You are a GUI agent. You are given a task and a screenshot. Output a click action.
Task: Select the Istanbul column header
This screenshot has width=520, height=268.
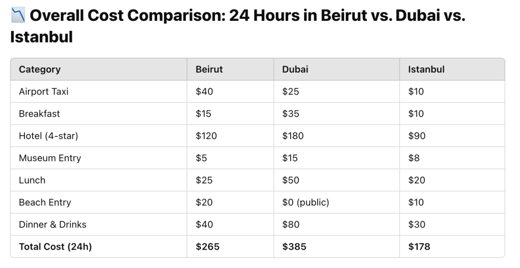point(426,70)
